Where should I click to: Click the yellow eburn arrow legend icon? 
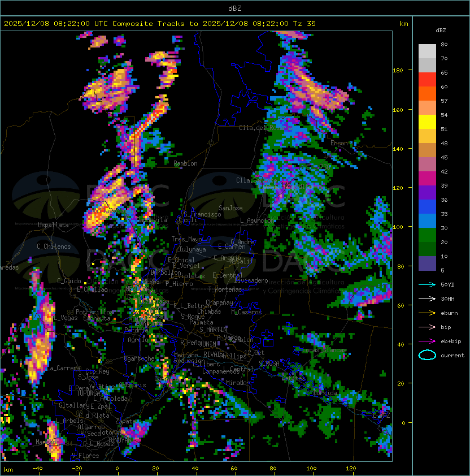[427, 313]
